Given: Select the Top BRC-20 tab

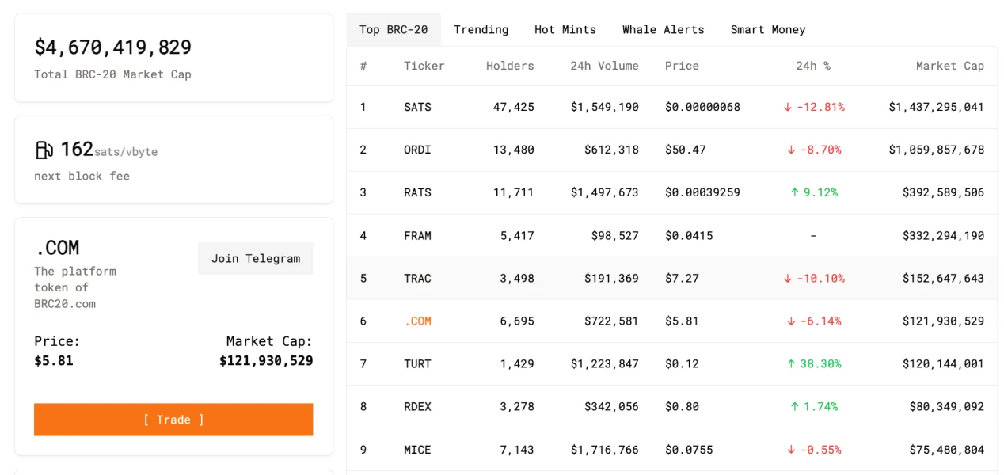Looking at the screenshot, I should coord(394,30).
